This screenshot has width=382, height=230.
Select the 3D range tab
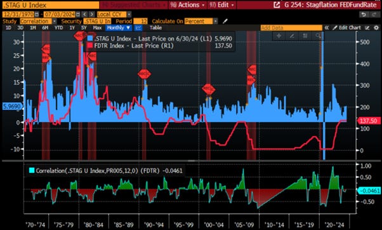(x=20, y=28)
